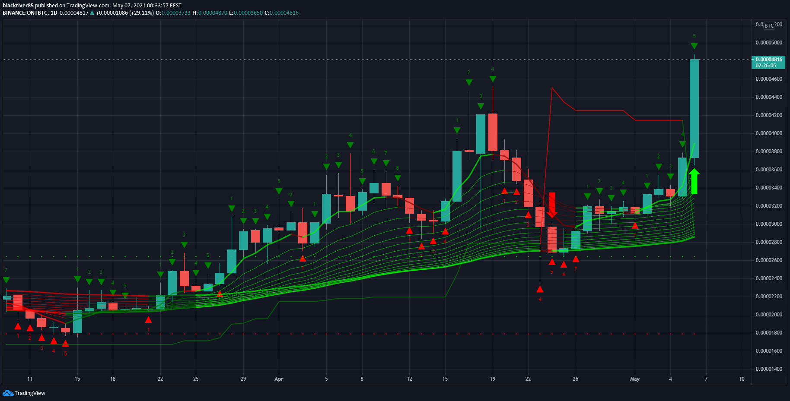Click the large green up arrow marker
The image size is (790, 401).
(694, 181)
